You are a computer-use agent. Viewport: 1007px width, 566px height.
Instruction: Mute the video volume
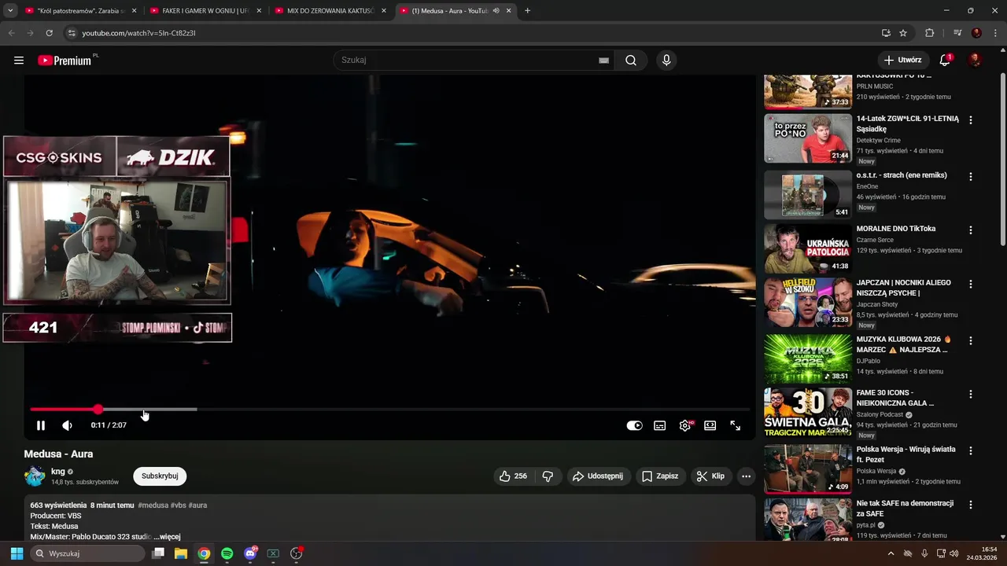point(68,425)
